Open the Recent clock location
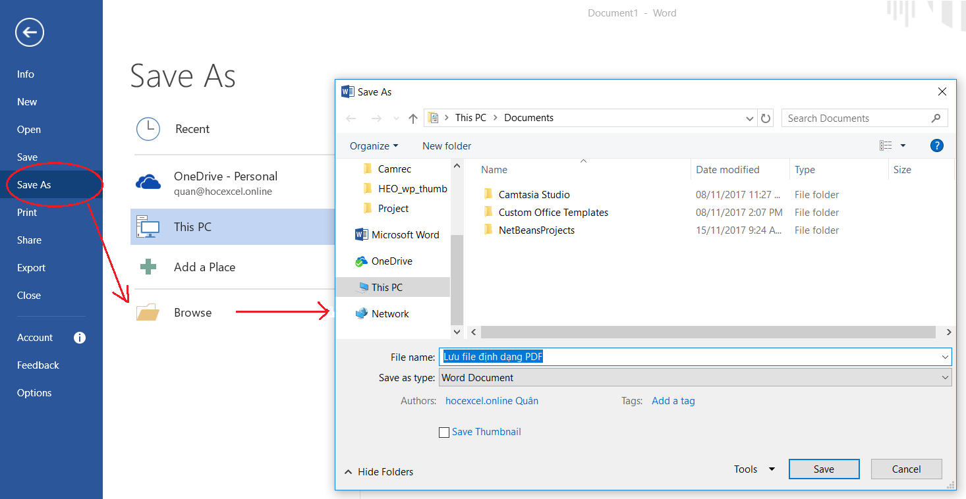This screenshot has width=966, height=499. [x=148, y=129]
